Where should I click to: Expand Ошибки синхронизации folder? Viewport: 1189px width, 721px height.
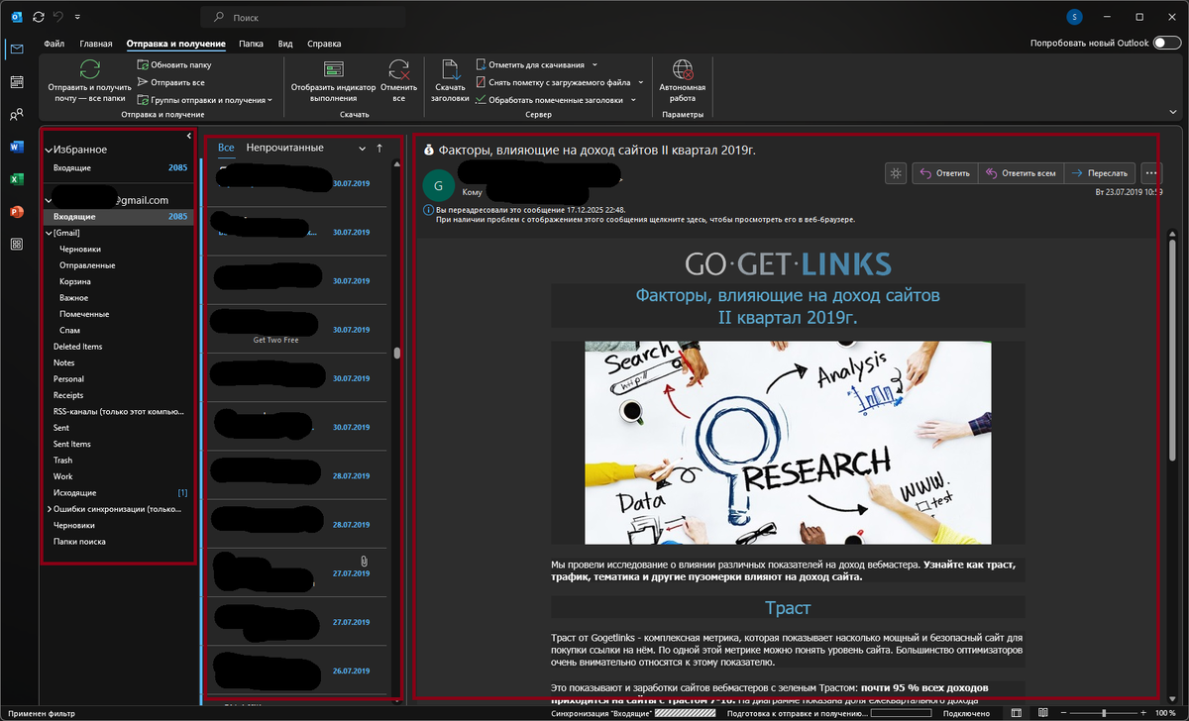point(49,509)
